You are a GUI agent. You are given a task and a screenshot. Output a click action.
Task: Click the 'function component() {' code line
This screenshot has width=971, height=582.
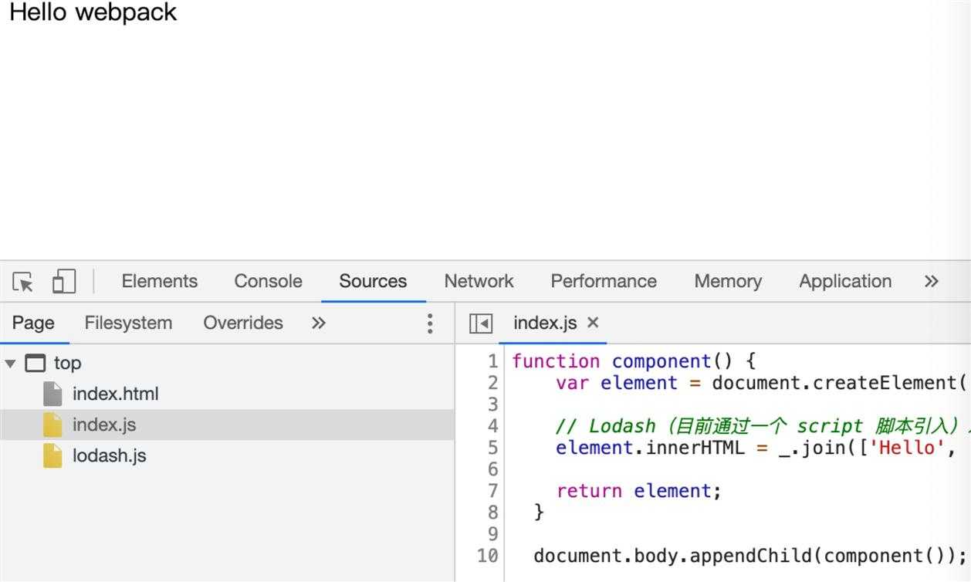click(x=634, y=361)
